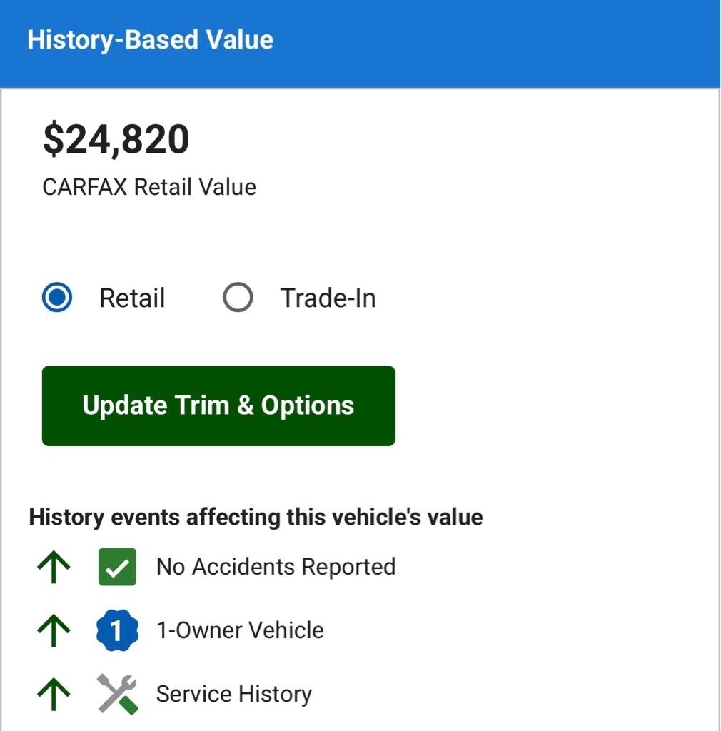Click the History-Based Value header
Viewport: 721px width, 731px height.
point(150,40)
